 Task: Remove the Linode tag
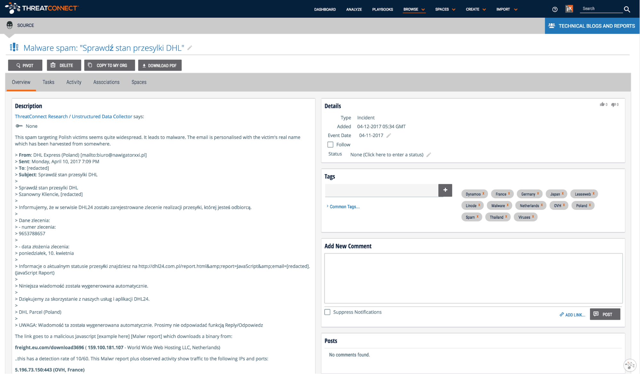[479, 205]
